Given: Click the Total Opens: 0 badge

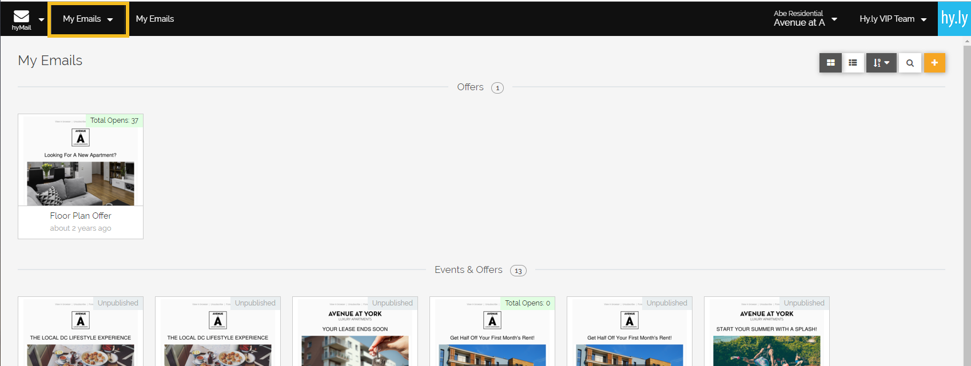Looking at the screenshot, I should 527,303.
